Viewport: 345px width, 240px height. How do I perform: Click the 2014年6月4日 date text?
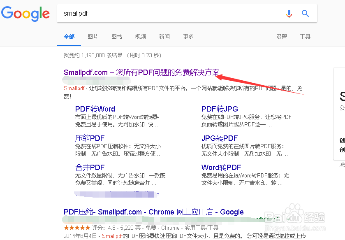coord(80,236)
